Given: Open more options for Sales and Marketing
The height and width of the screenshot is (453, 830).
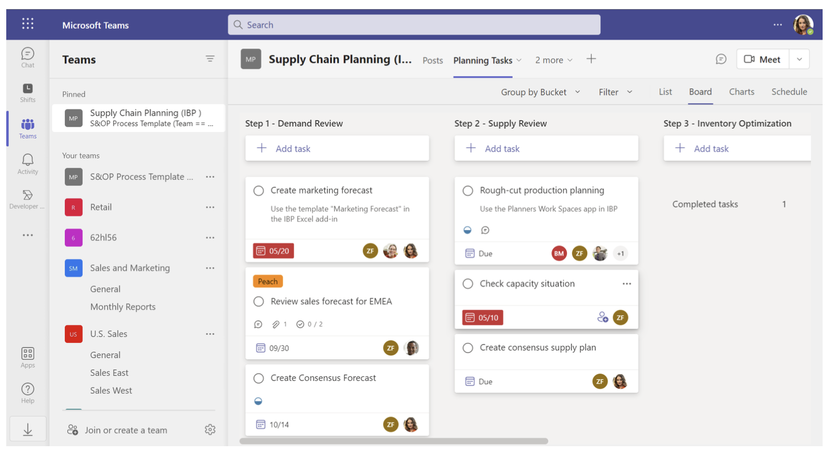Looking at the screenshot, I should click(210, 268).
